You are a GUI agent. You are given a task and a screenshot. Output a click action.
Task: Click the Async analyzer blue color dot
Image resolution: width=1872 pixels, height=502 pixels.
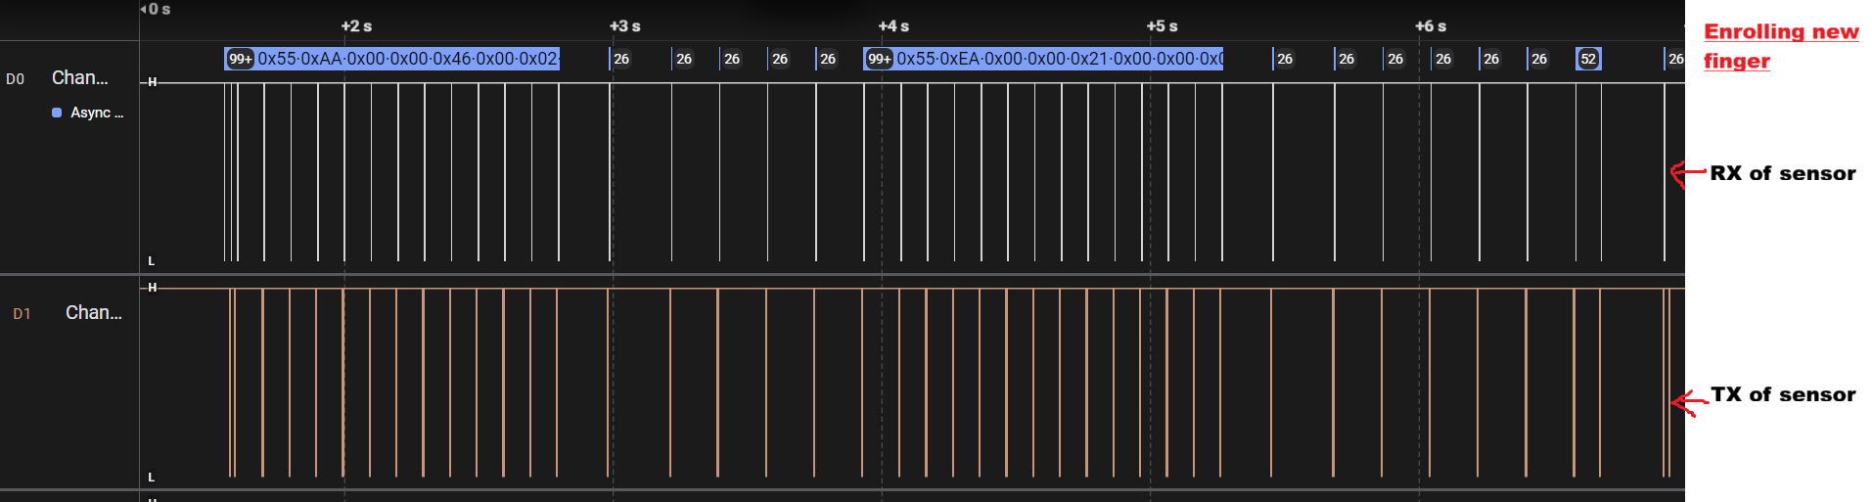tap(57, 113)
